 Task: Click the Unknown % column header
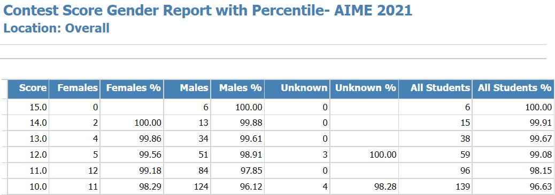pos(364,89)
